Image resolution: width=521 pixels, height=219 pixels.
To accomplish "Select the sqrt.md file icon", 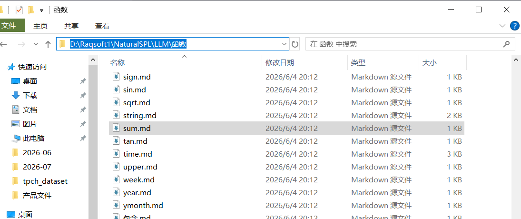I will [116, 103].
